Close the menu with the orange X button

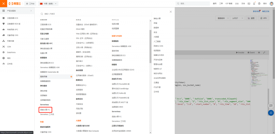click(x=3, y=3)
